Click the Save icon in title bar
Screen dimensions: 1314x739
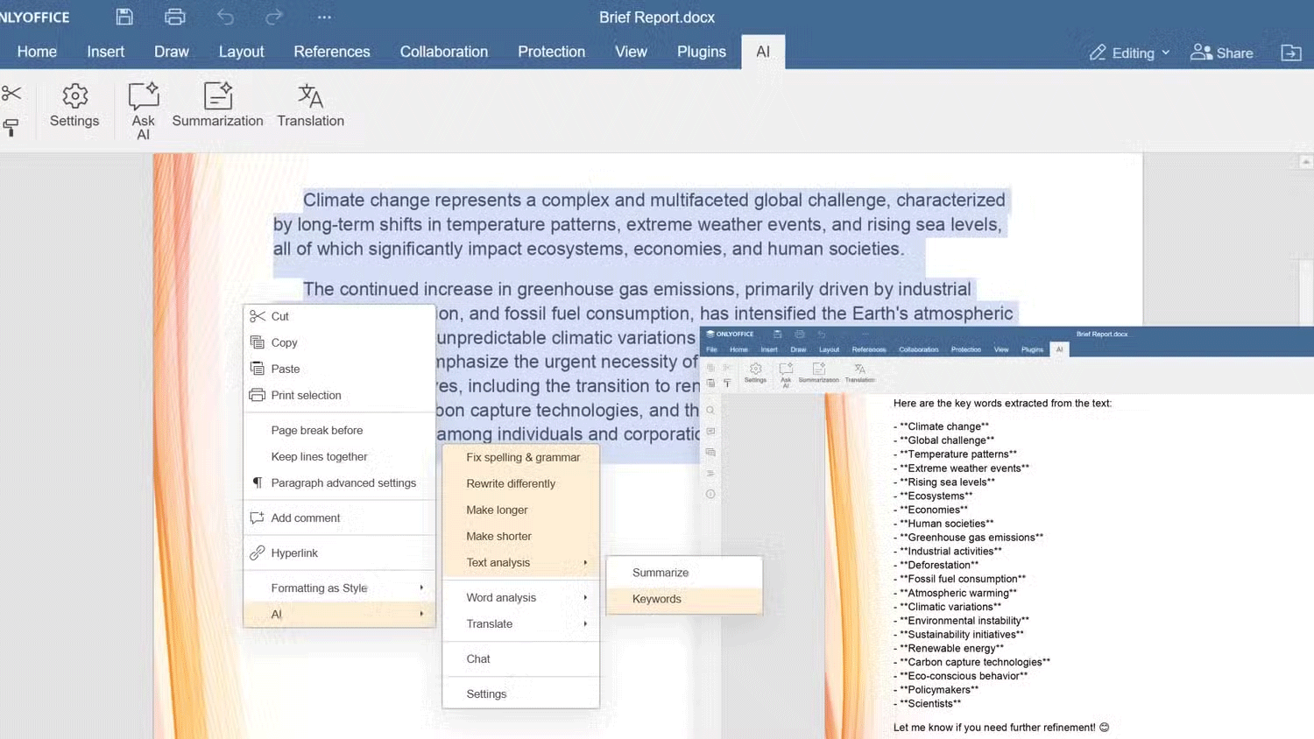click(124, 17)
